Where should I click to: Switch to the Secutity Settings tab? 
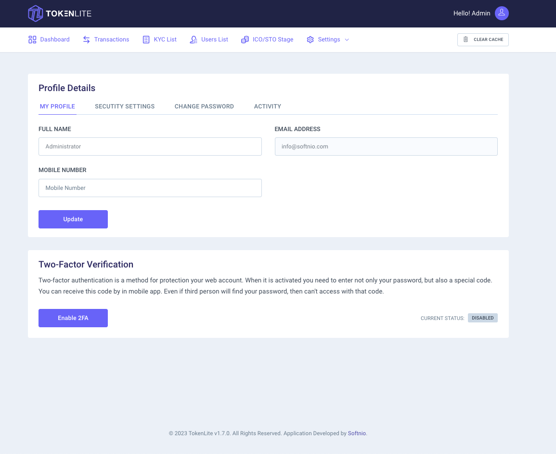click(125, 106)
